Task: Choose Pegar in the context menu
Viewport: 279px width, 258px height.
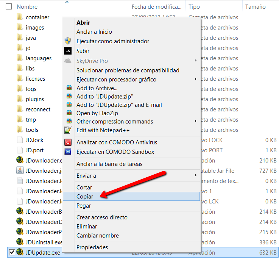Action: (84, 206)
